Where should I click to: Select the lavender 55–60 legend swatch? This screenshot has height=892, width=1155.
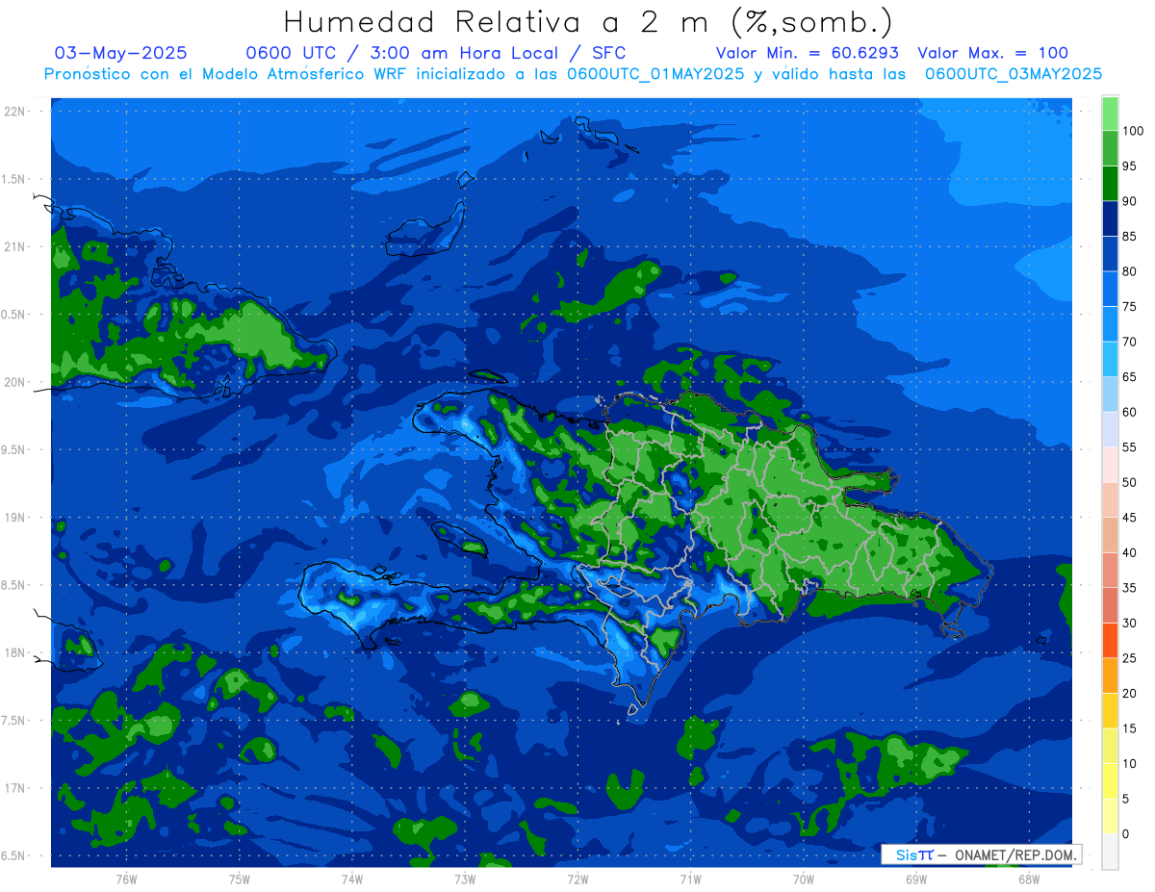click(x=1110, y=429)
